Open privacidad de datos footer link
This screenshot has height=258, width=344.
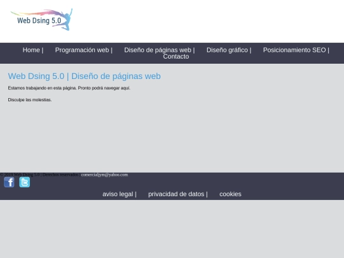pos(176,194)
